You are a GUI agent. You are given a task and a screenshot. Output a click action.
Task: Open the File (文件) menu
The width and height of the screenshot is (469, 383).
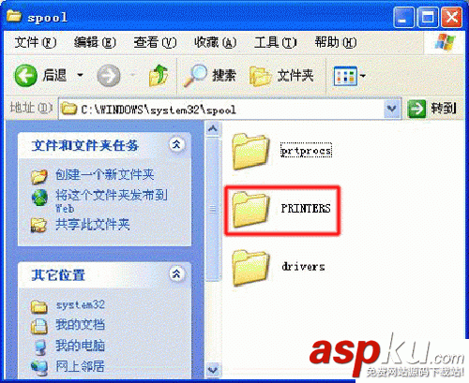[x=36, y=42]
